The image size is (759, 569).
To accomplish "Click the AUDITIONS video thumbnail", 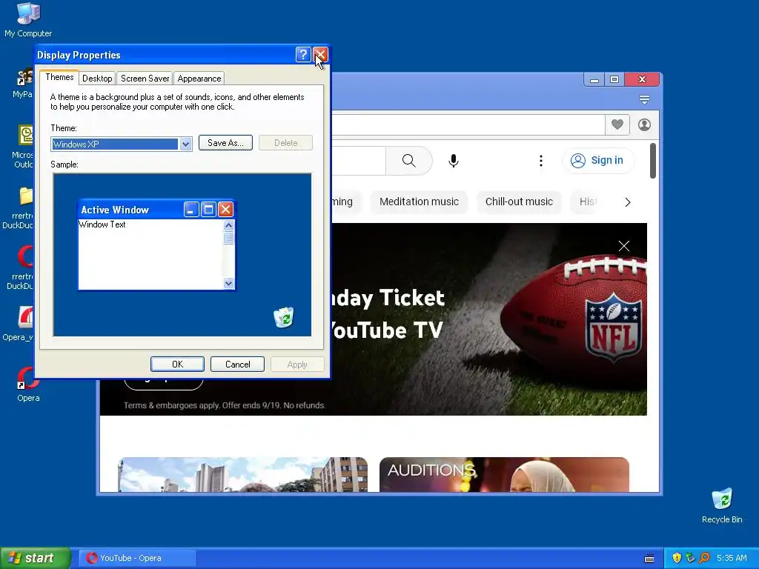I will 504,475.
